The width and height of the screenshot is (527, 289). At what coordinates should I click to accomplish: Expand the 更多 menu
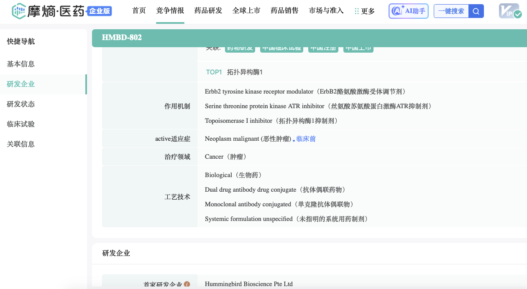[365, 11]
